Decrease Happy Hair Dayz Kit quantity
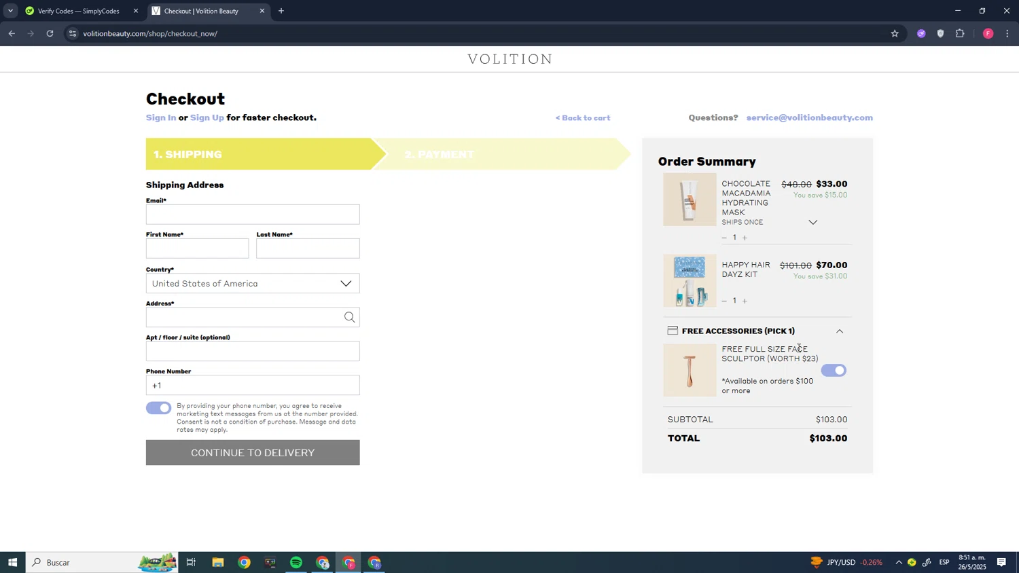 click(724, 301)
